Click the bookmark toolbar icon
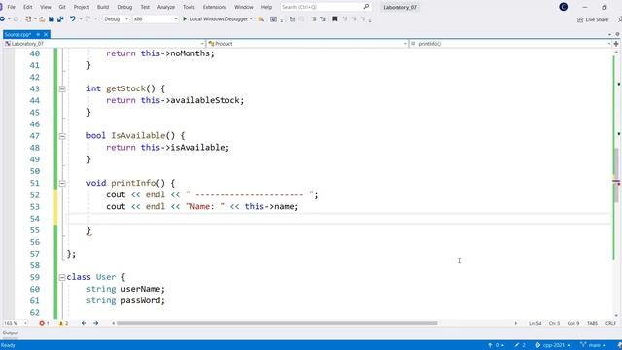 click(x=334, y=19)
